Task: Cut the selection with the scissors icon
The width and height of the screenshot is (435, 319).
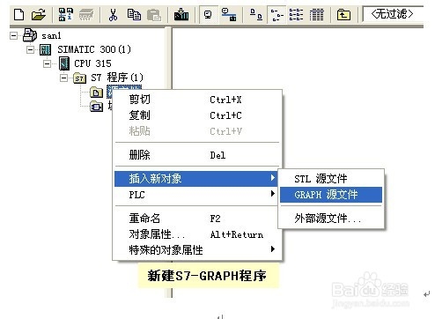Action: (x=113, y=15)
